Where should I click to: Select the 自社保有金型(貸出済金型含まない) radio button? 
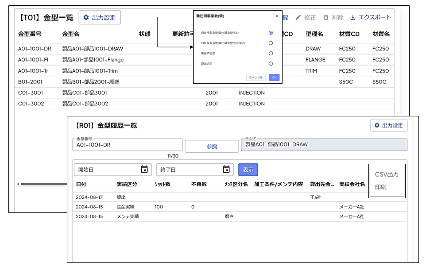click(271, 43)
